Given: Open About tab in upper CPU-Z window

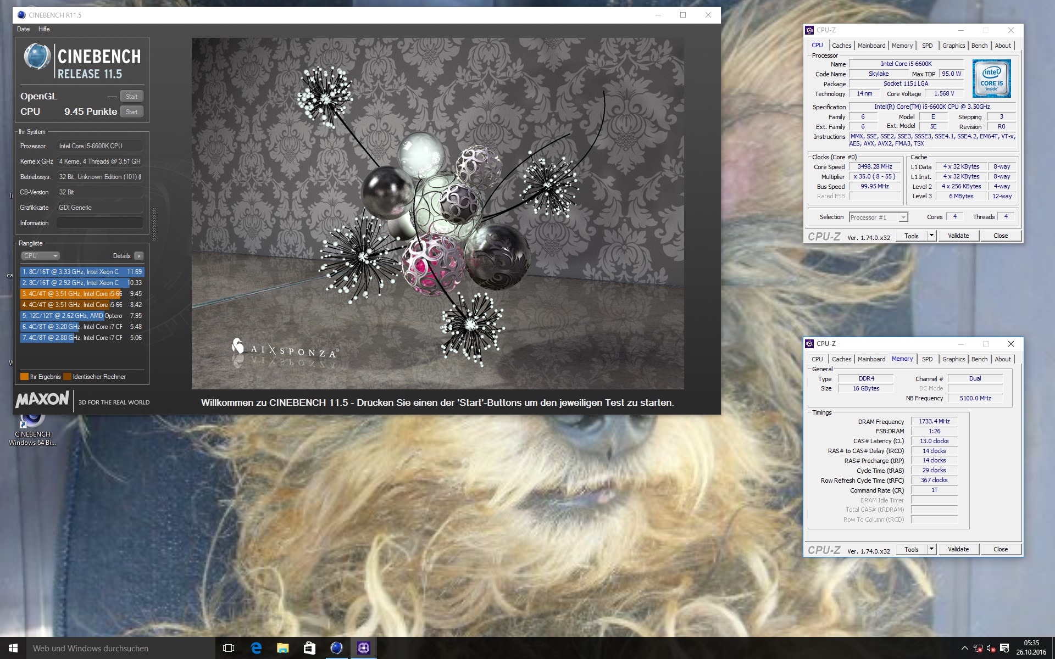Looking at the screenshot, I should click(1003, 46).
